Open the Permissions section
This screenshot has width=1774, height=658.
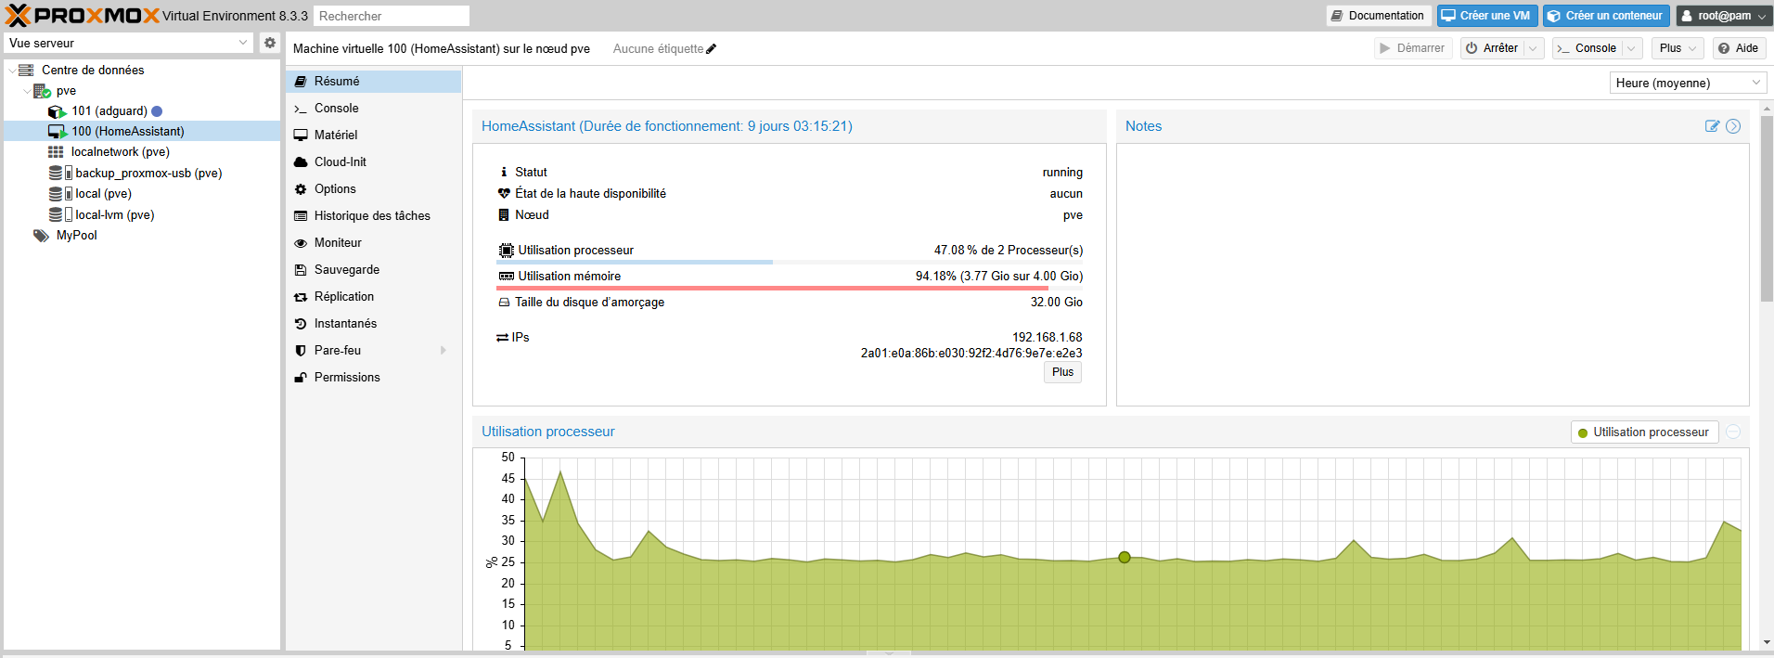[373, 378]
